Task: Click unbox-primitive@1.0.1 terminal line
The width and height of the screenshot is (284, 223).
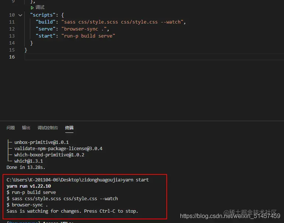Action: pos(41,142)
